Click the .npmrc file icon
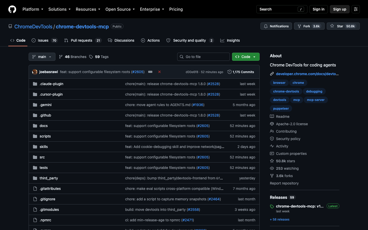Viewport: 368px width, 230px height. coord(35,220)
